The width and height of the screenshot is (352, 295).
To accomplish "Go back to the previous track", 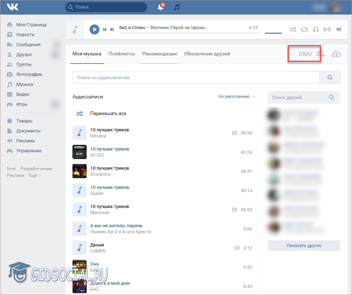I will (x=104, y=29).
